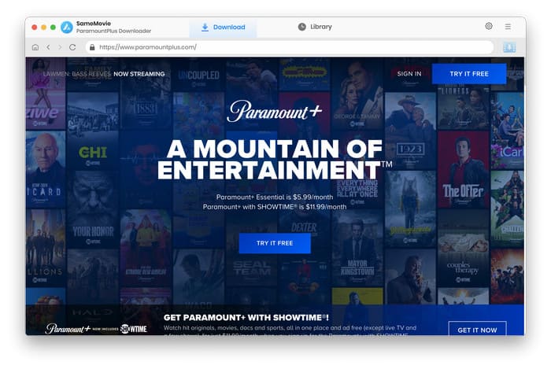Click the SameMovie app logo icon
The width and height of the screenshot is (551, 369).
[67, 27]
